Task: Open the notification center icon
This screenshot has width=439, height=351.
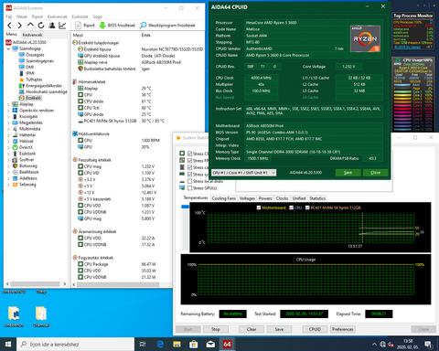Action: tap(429, 345)
